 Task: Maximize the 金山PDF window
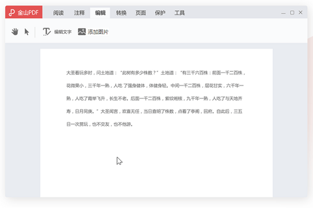click(292, 13)
